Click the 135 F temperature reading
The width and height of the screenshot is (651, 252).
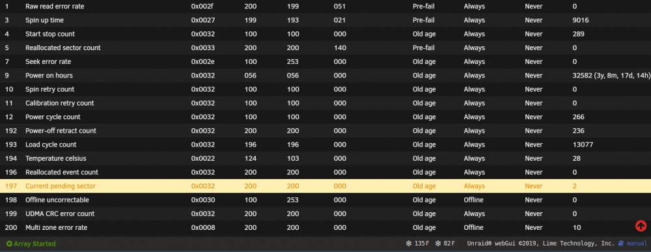(422, 244)
